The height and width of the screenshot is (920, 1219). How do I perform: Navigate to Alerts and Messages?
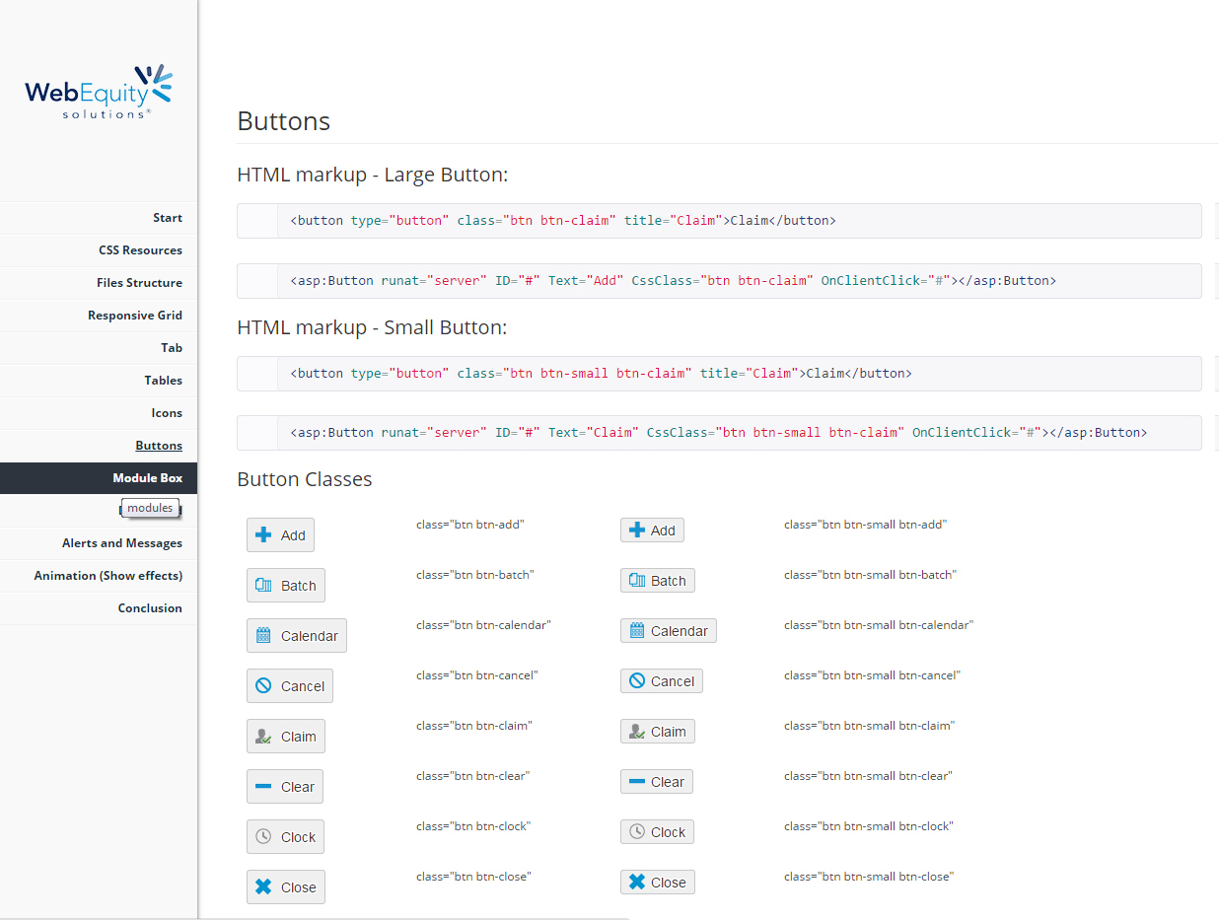click(x=121, y=543)
